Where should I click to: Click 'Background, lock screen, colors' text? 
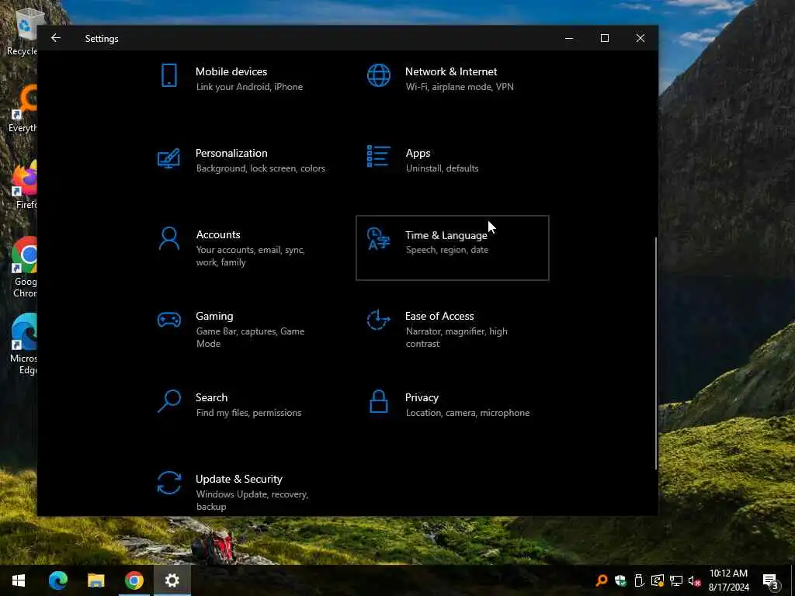click(261, 168)
